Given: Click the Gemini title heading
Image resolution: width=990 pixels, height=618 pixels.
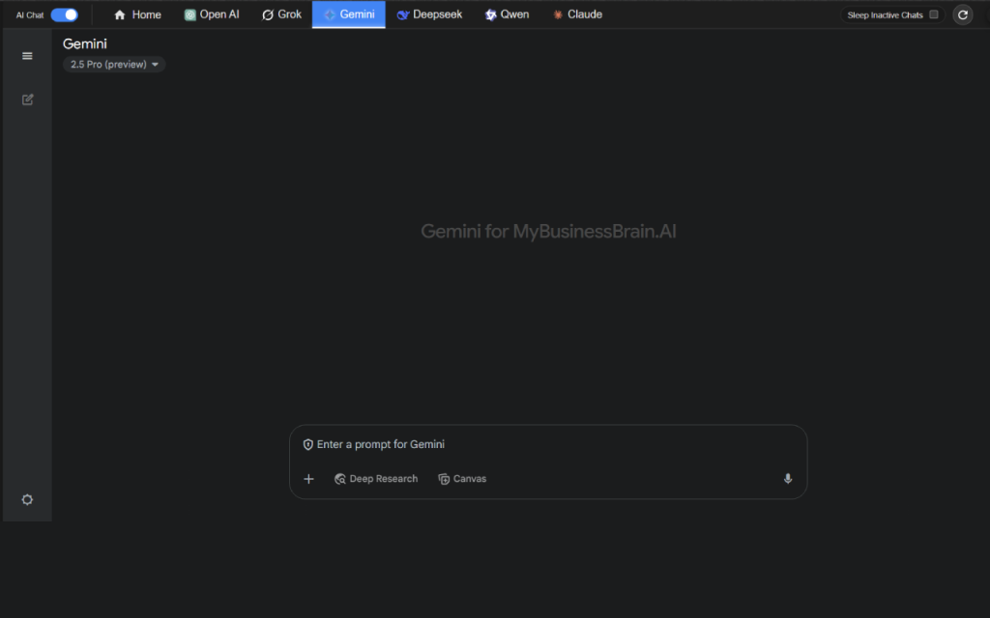Looking at the screenshot, I should [x=85, y=43].
